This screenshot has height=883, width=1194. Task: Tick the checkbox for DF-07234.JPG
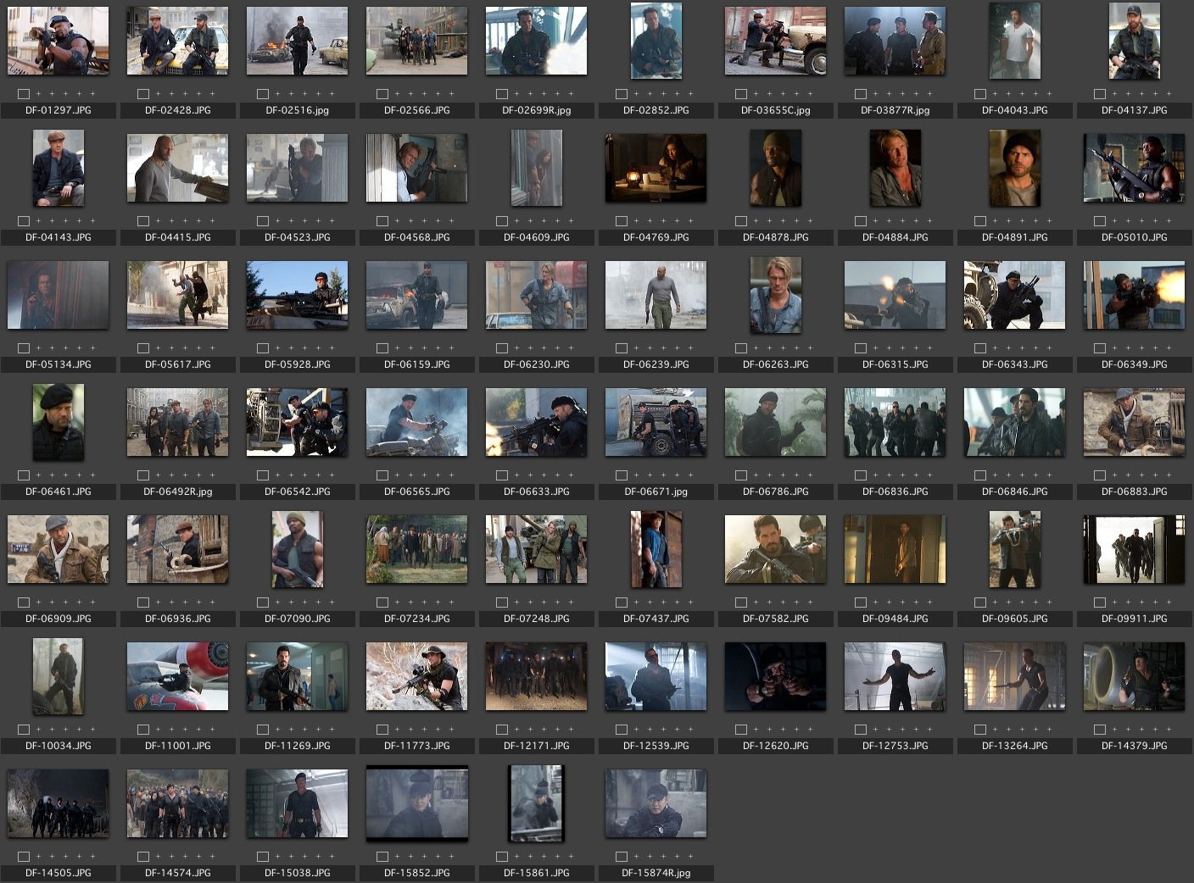[x=382, y=603]
